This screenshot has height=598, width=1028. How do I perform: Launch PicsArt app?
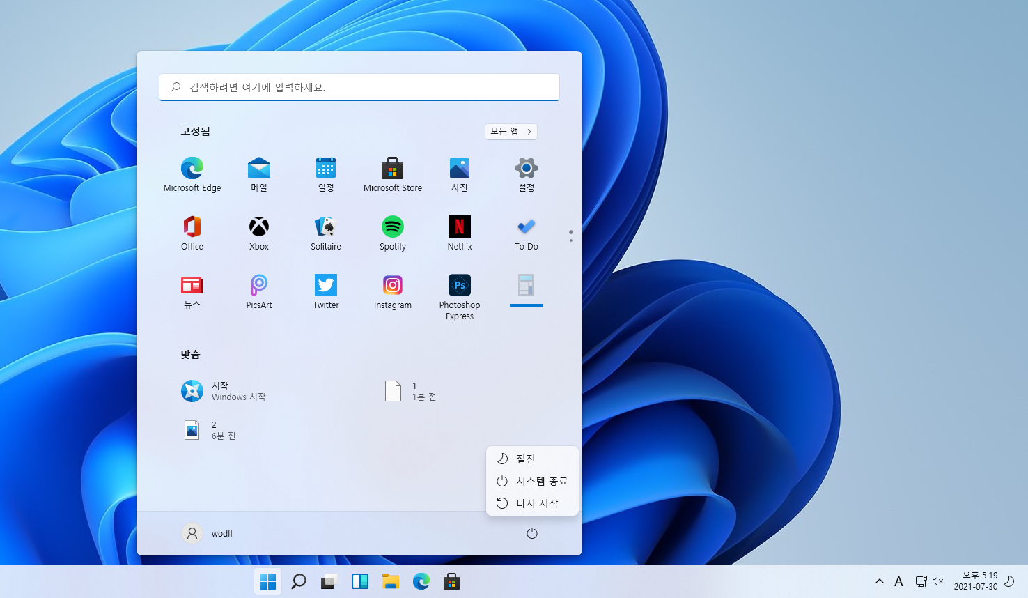coord(259,291)
